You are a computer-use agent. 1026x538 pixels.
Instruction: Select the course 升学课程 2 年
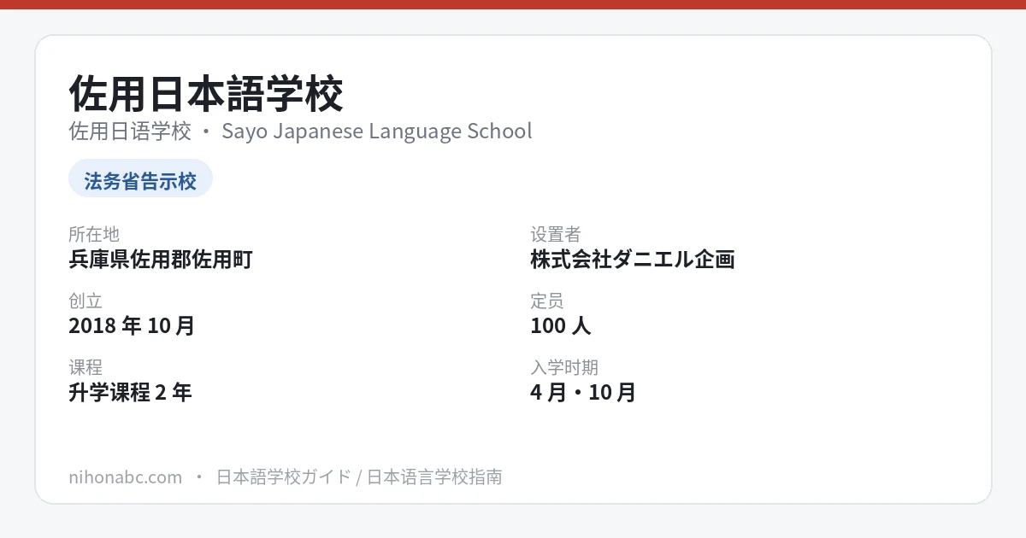point(130,392)
